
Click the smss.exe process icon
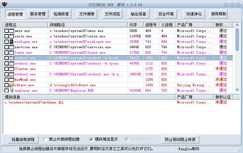(11, 31)
